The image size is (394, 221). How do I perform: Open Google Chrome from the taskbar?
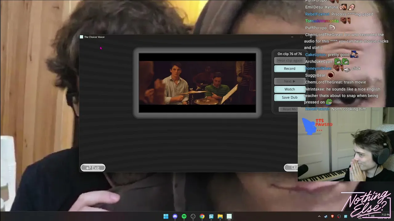pyautogui.click(x=202, y=216)
